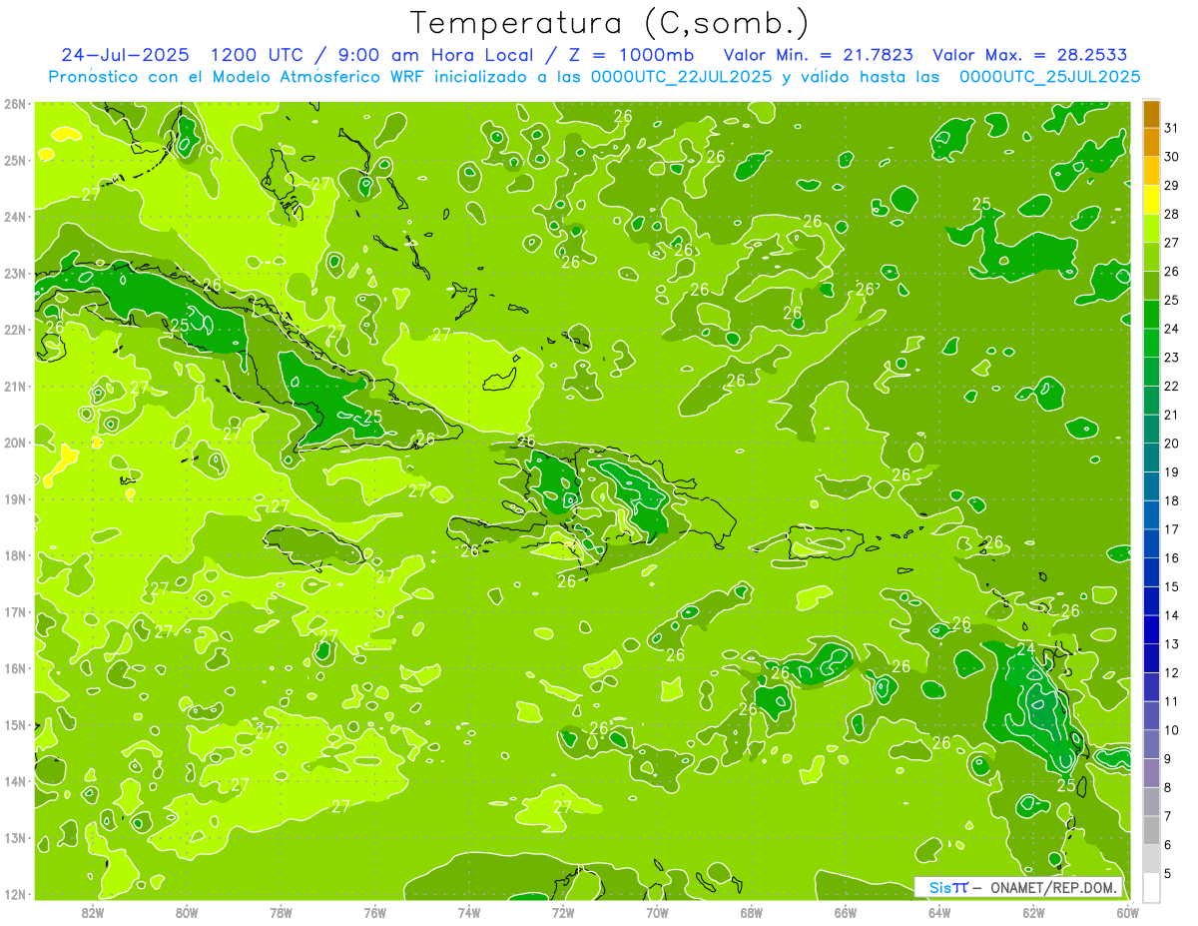Click the longitude axis label '70W'

tap(657, 912)
